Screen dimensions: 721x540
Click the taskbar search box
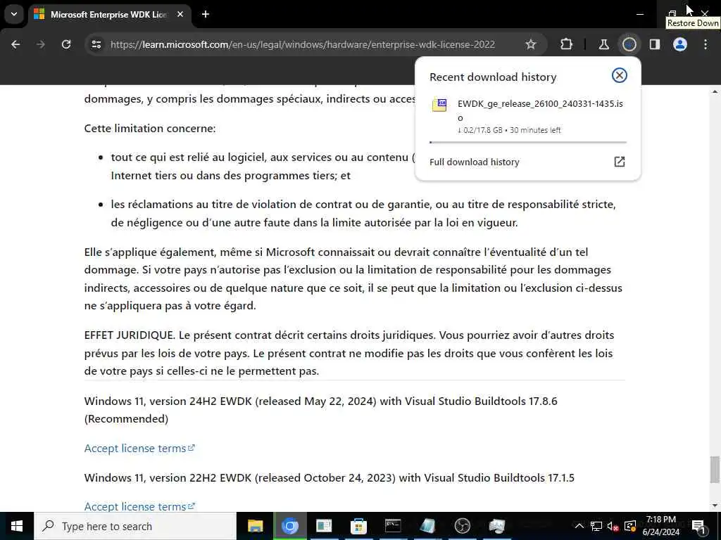click(x=135, y=526)
